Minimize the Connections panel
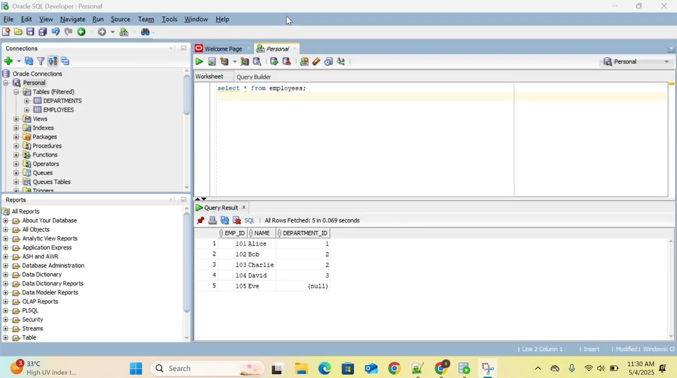 coord(184,48)
